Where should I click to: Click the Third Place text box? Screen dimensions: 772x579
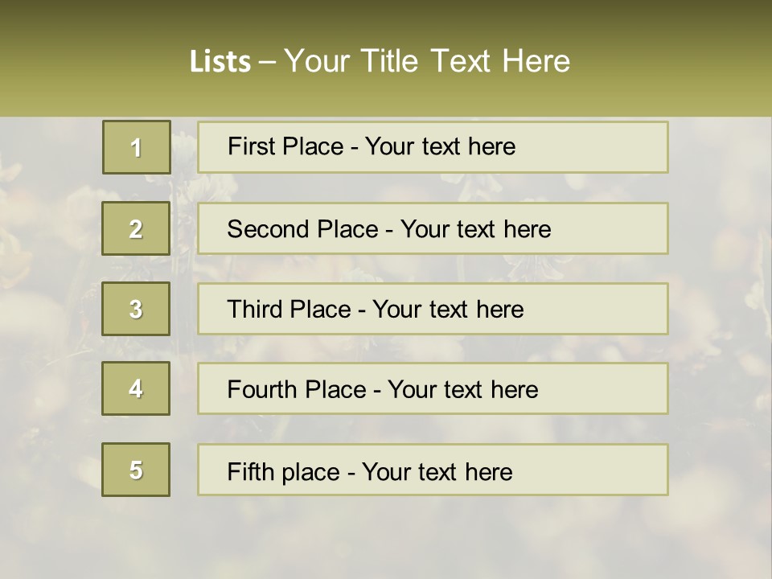433,309
